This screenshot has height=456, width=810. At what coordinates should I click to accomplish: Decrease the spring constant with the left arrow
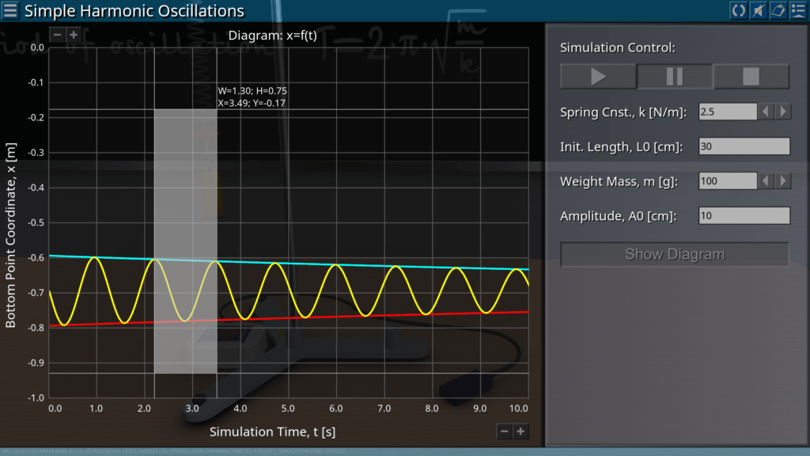tap(766, 112)
